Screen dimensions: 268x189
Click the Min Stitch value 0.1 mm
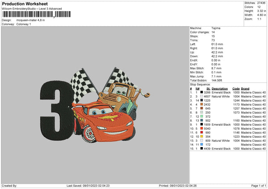tap(216, 72)
